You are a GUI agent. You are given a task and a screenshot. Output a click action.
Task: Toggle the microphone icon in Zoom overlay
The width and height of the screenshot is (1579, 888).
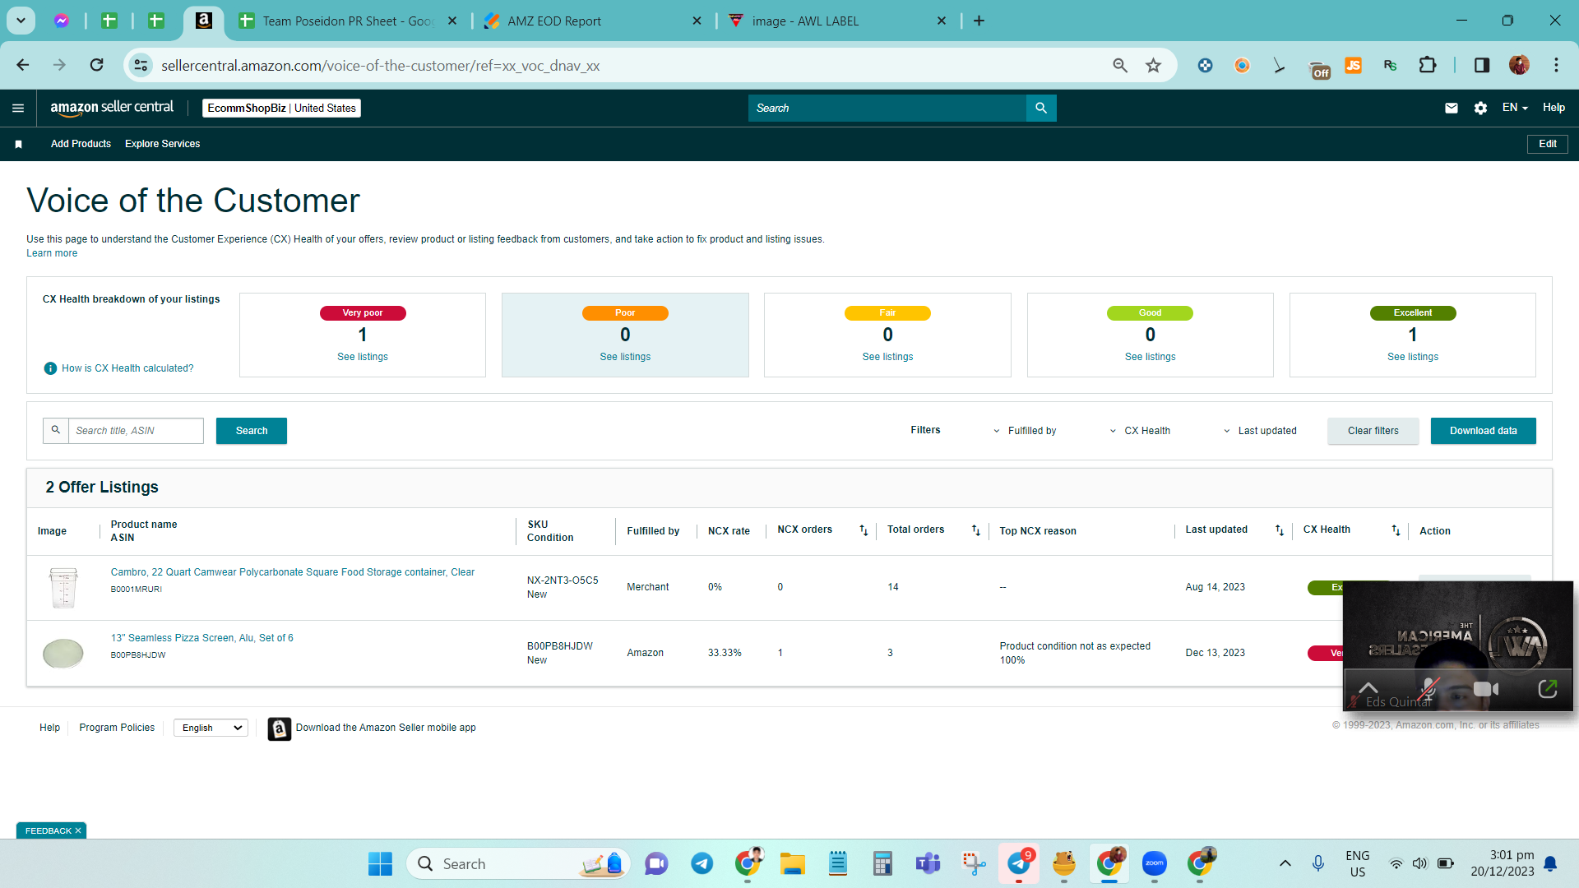(1429, 689)
